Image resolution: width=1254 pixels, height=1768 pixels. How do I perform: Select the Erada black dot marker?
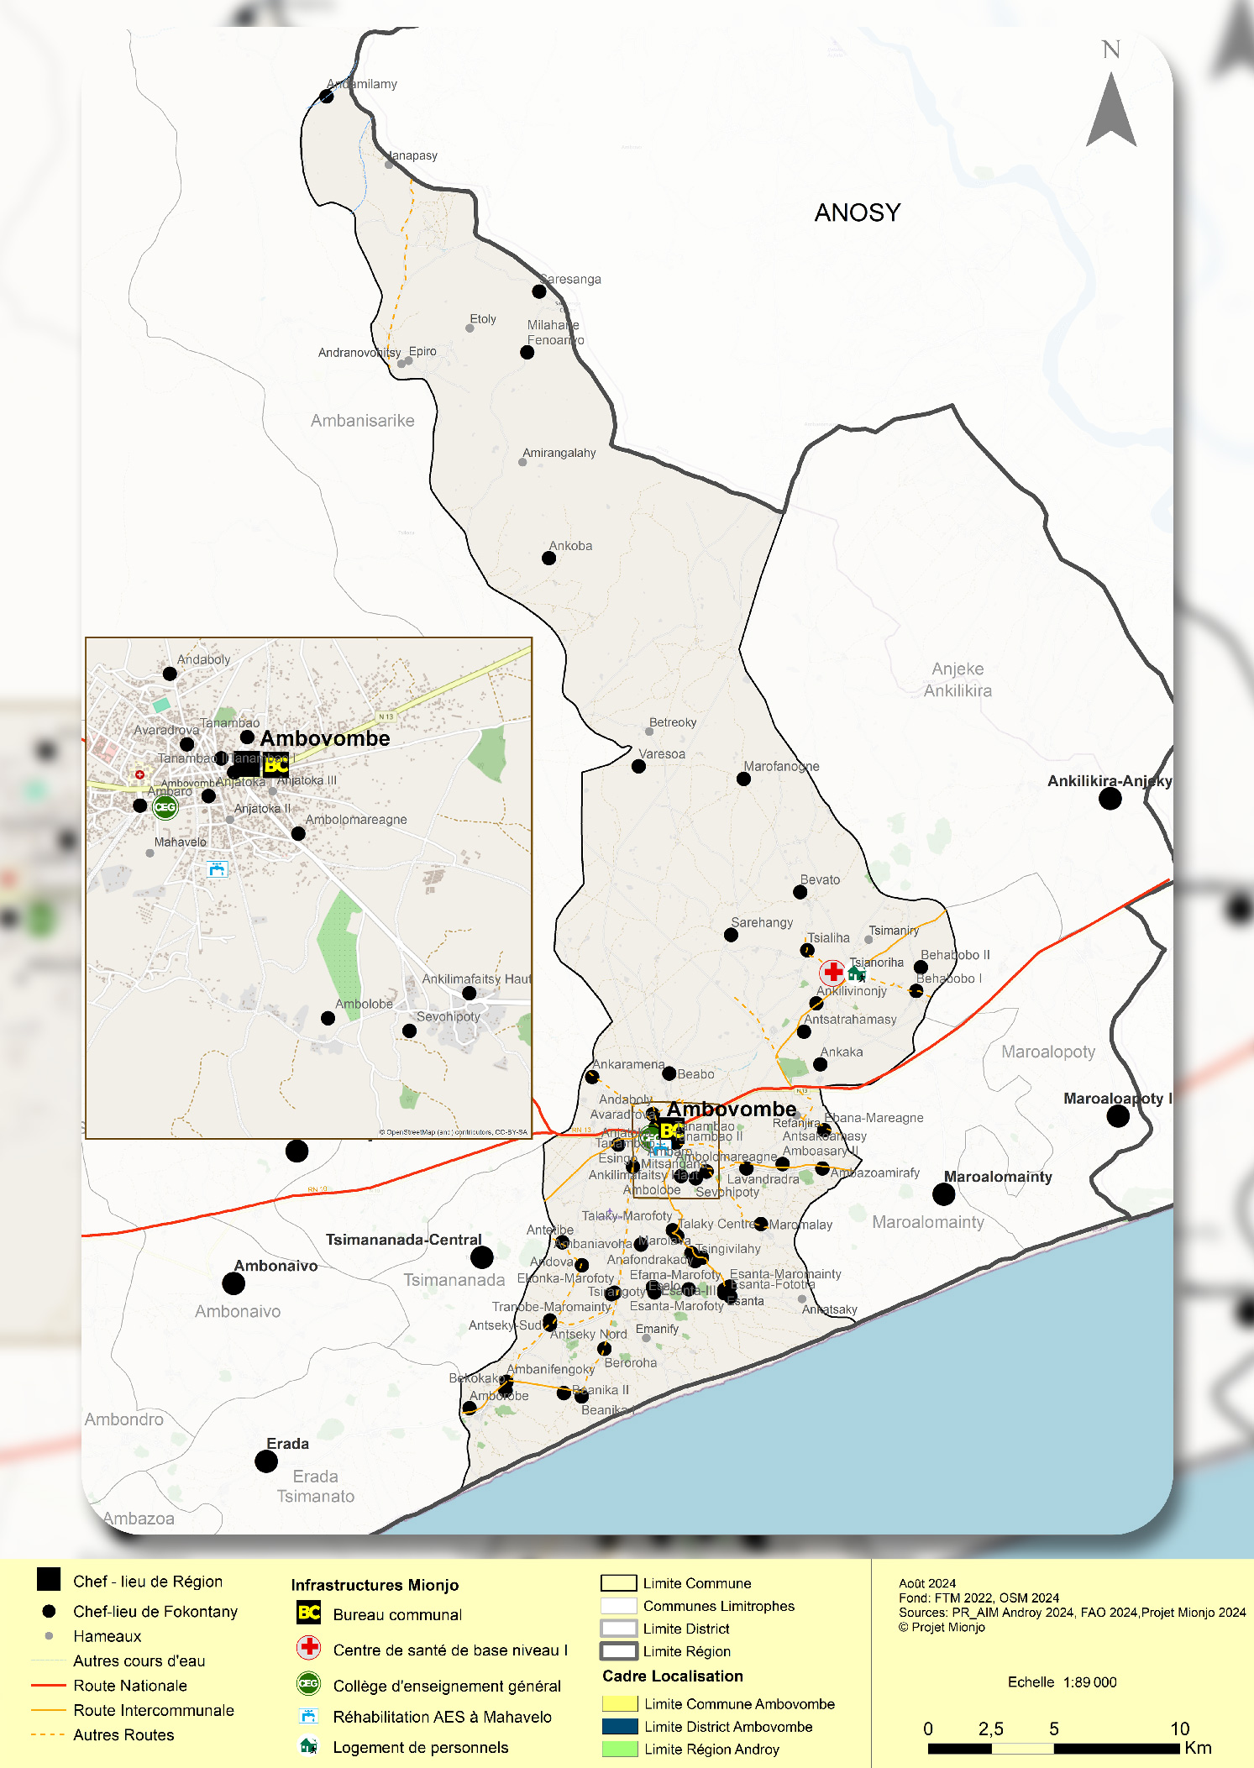[x=266, y=1461]
